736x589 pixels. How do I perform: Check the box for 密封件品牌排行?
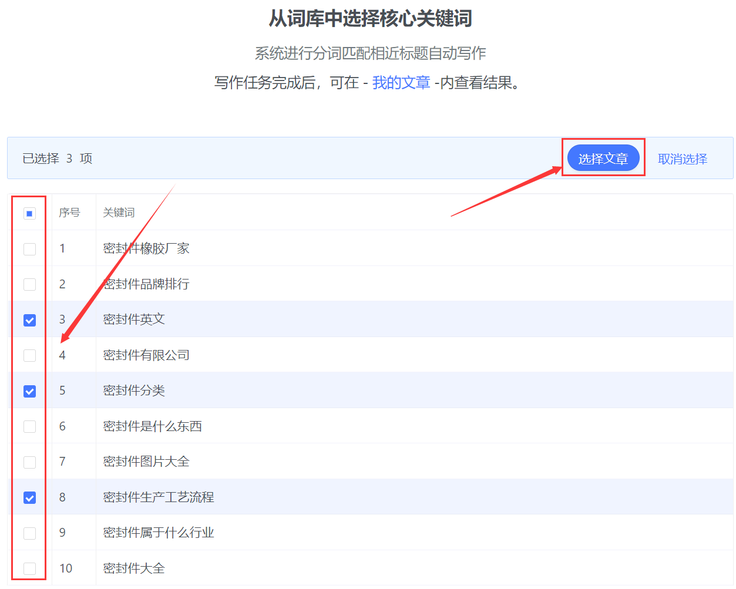coord(29,284)
